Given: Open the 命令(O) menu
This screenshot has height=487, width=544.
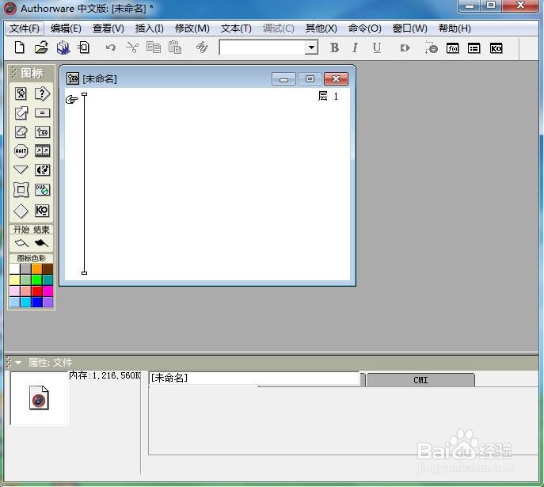Looking at the screenshot, I should click(x=364, y=28).
